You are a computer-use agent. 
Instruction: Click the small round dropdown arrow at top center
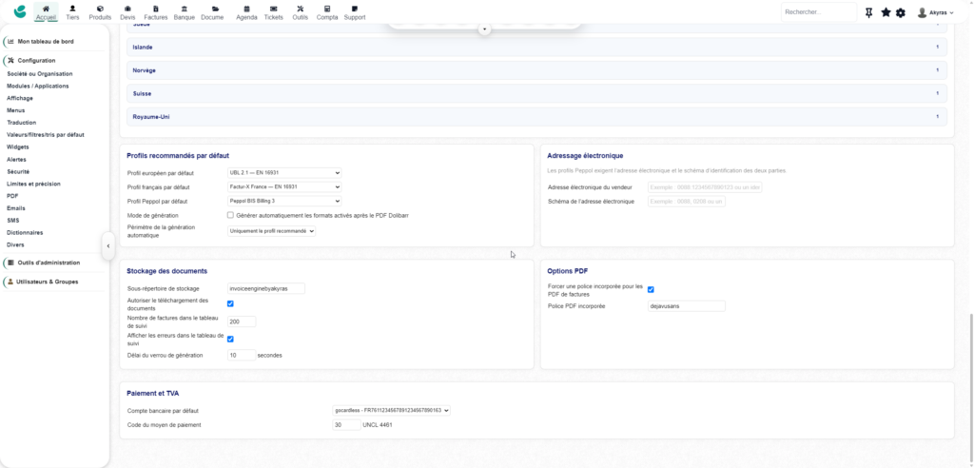(x=484, y=29)
